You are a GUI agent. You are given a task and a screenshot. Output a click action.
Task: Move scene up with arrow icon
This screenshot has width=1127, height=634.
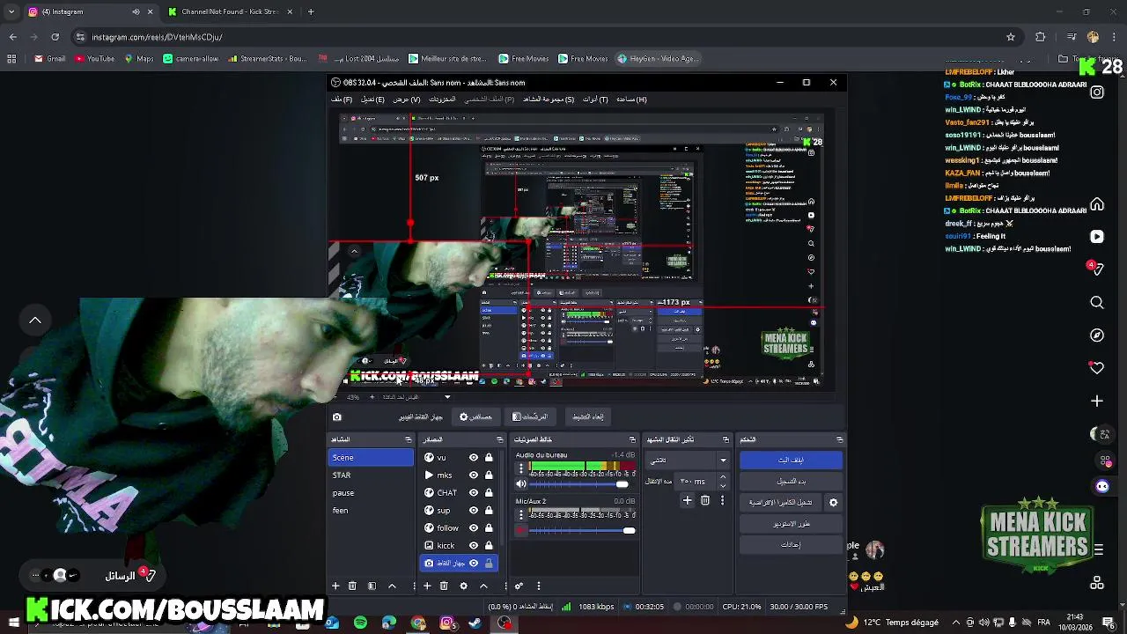(x=392, y=586)
